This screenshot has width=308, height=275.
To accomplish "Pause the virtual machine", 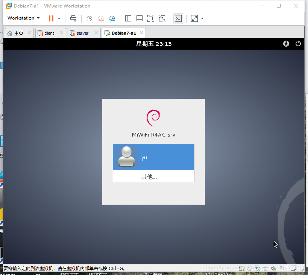I will pyautogui.click(x=51, y=18).
